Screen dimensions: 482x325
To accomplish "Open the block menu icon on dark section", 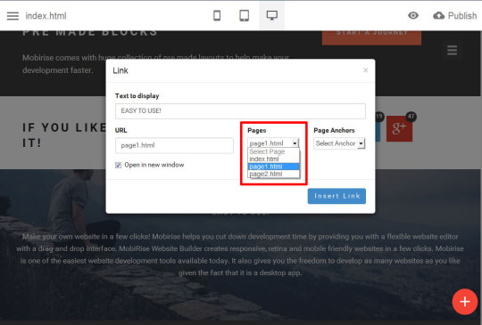I will (x=452, y=50).
